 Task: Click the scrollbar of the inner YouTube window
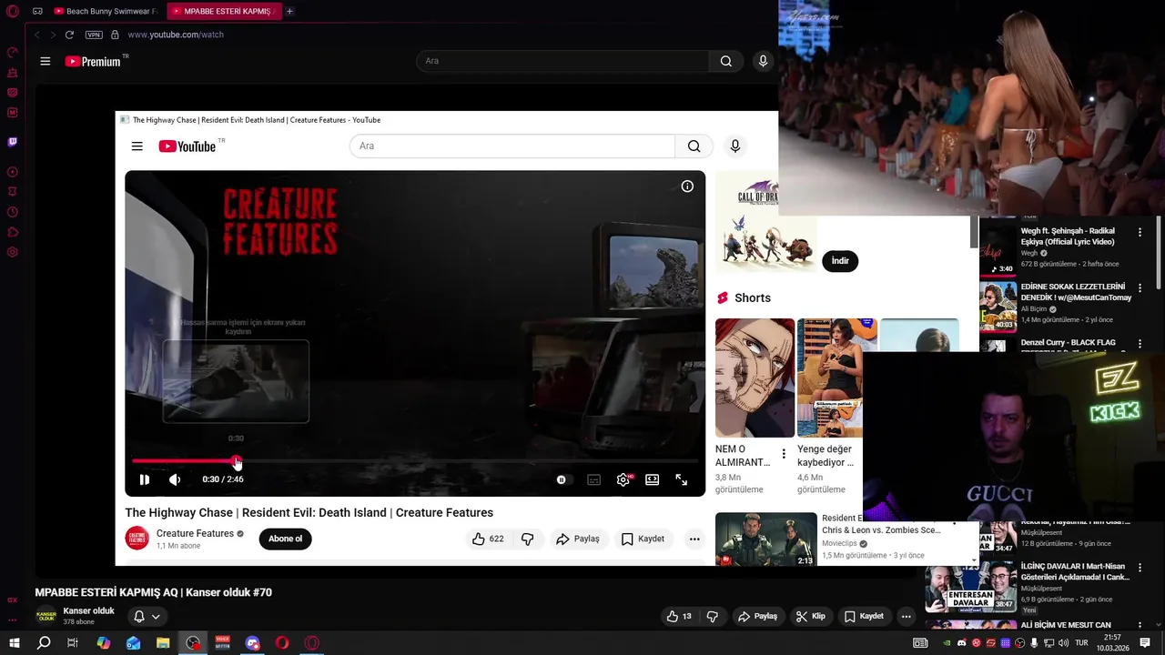pyautogui.click(x=974, y=231)
